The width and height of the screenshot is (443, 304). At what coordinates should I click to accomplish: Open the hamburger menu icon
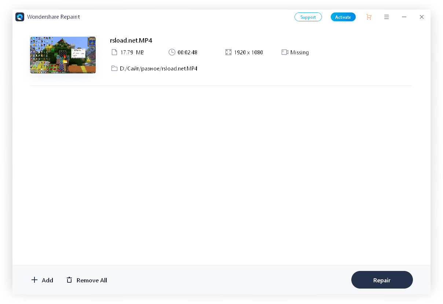(387, 17)
